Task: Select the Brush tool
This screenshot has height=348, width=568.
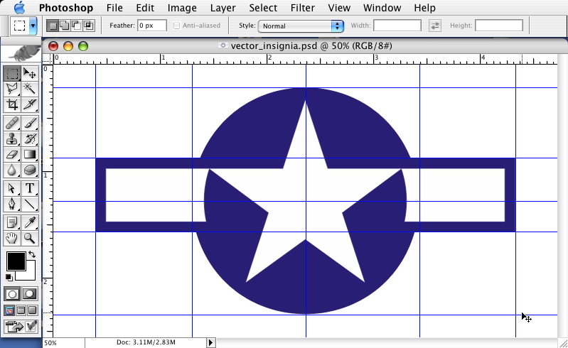Action: click(x=30, y=124)
